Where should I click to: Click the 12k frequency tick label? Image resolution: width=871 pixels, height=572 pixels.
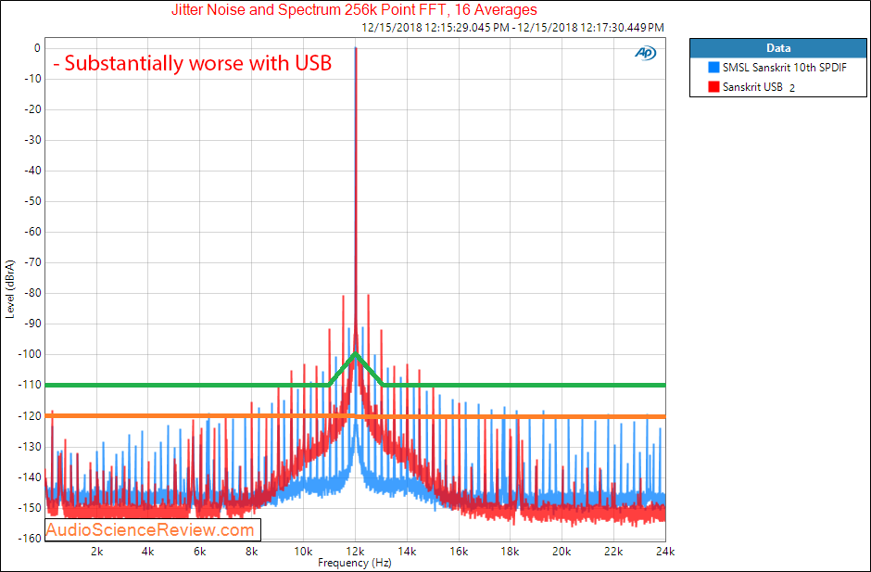(x=355, y=552)
